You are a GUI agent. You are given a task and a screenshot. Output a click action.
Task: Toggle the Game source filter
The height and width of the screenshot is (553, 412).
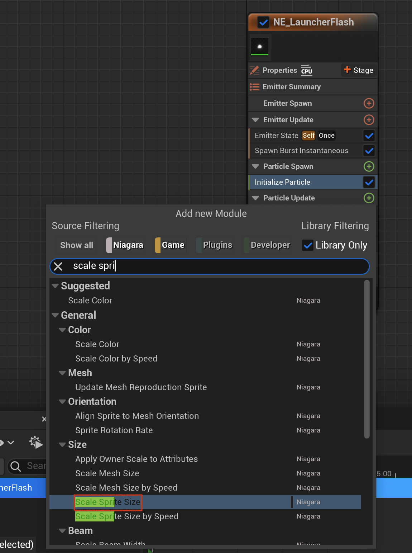point(171,245)
